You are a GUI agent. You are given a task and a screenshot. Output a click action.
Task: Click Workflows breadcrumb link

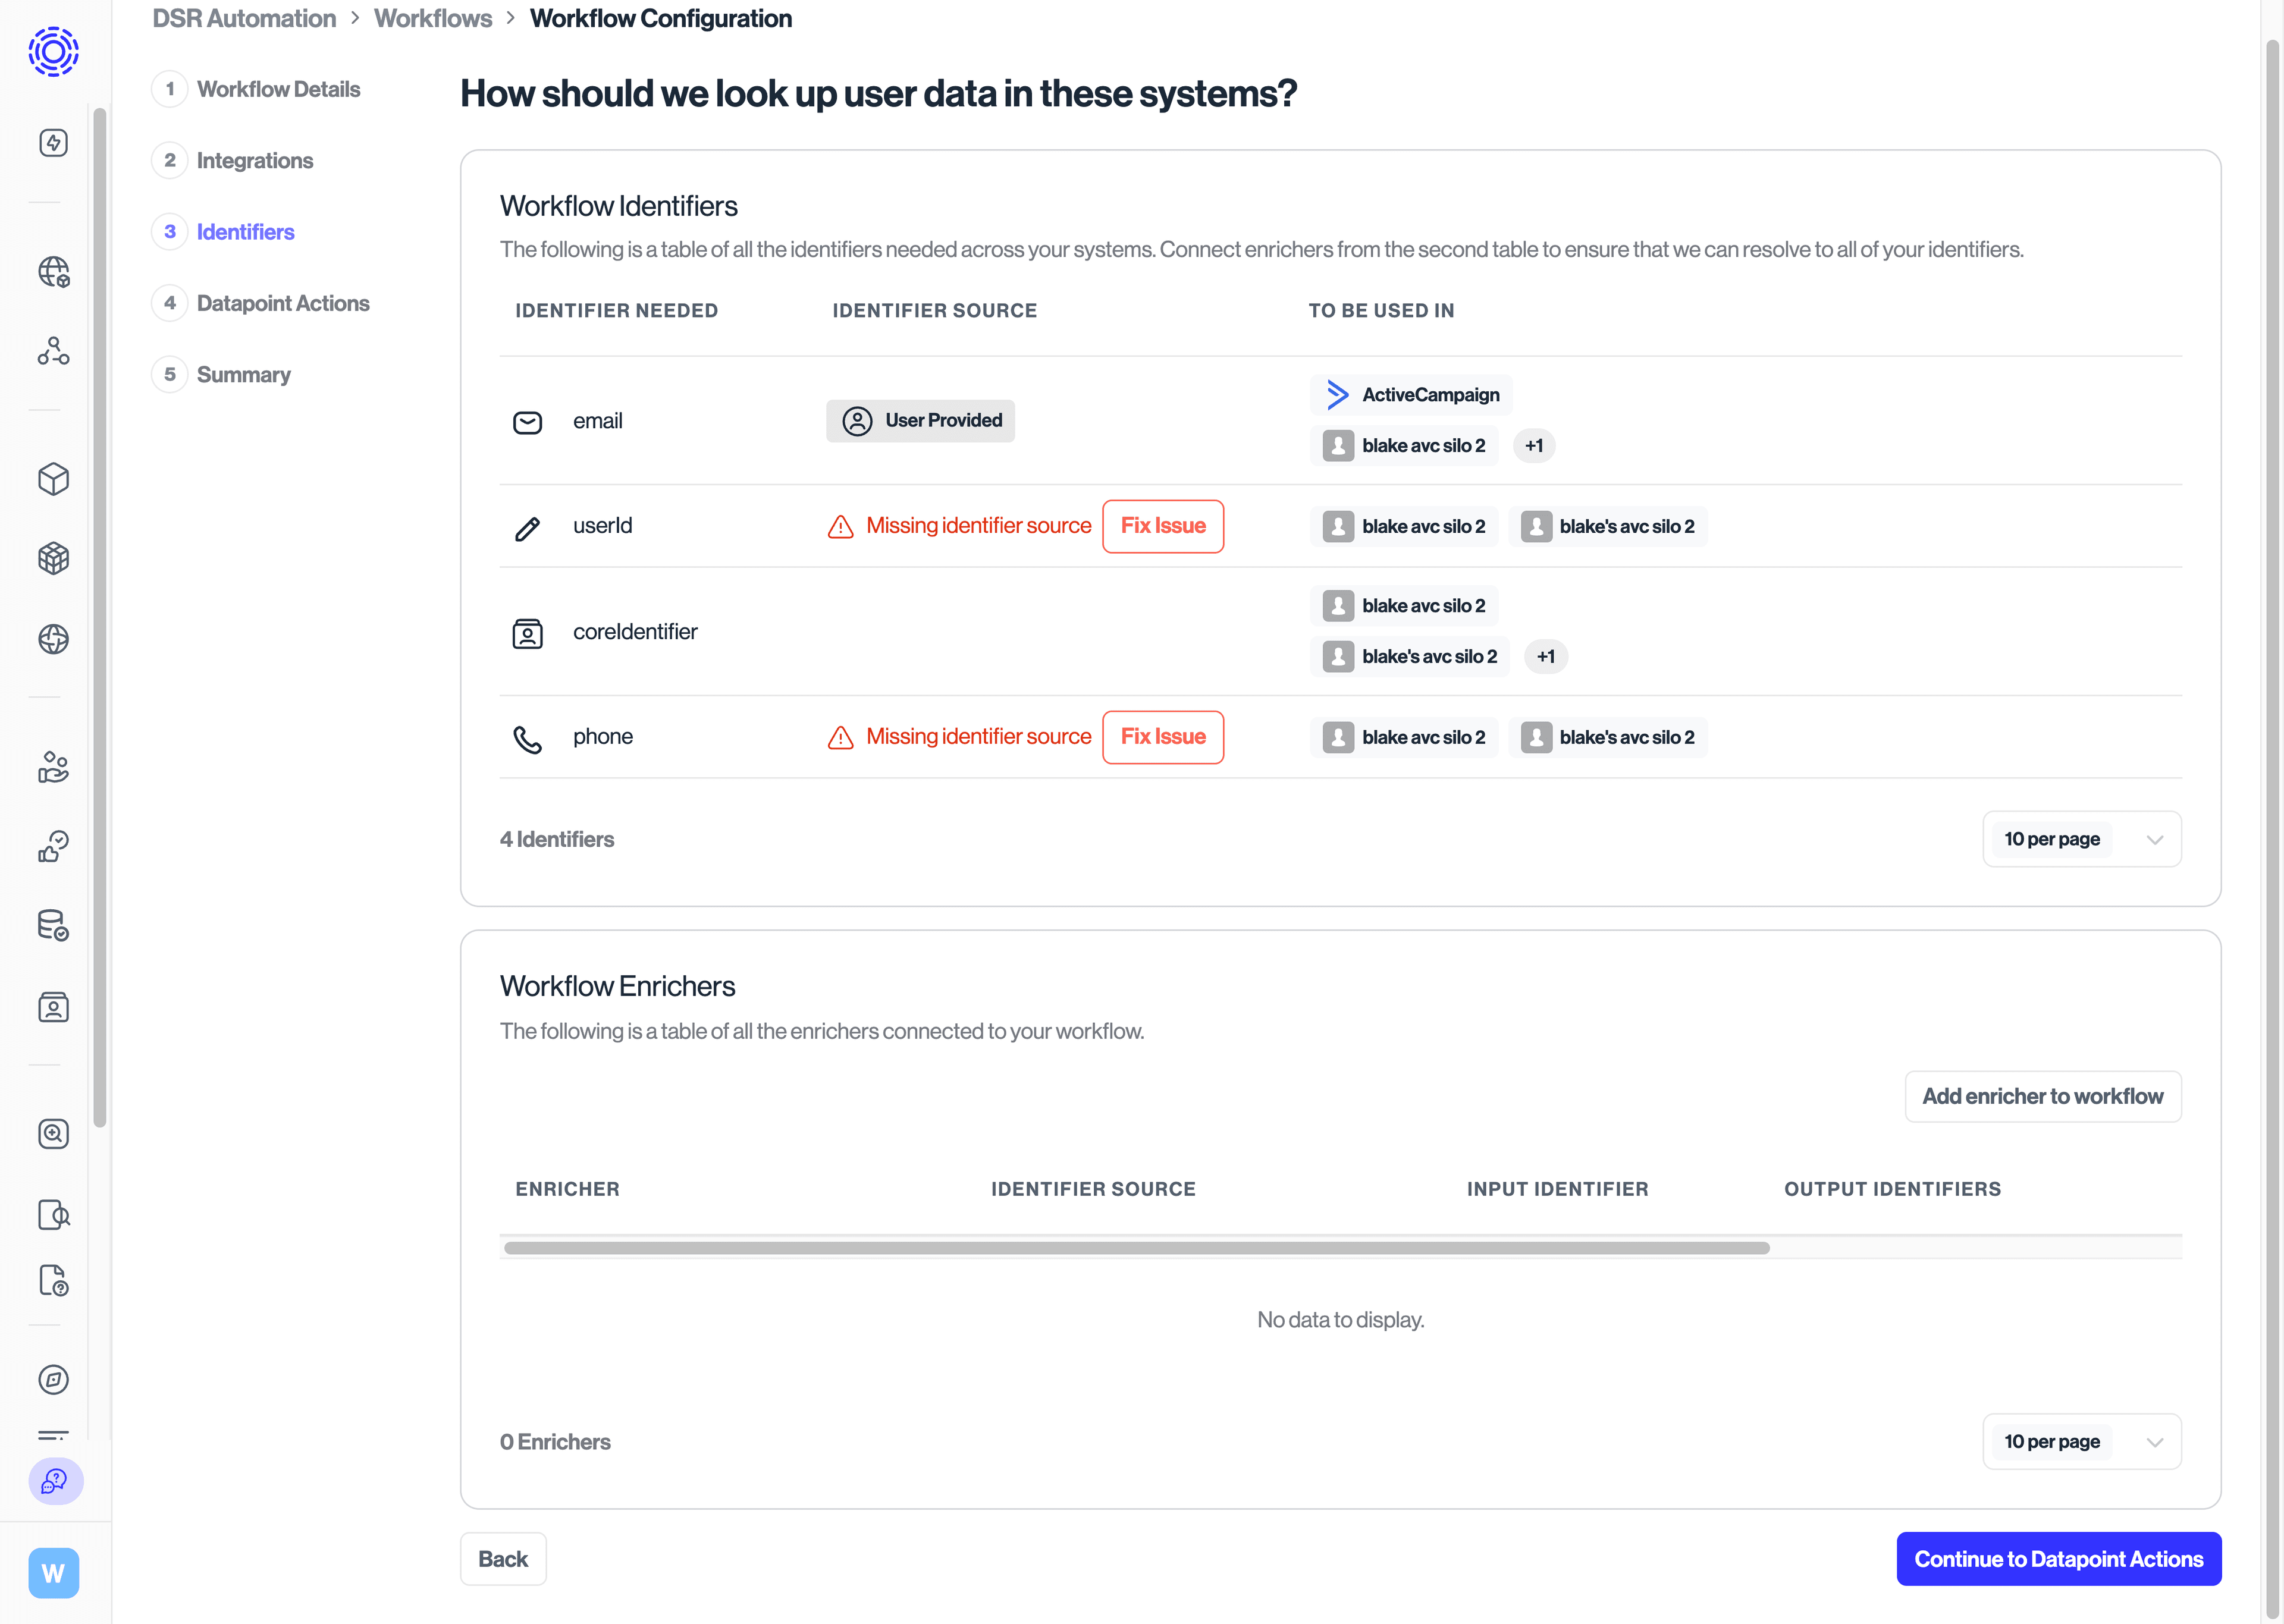[432, 19]
